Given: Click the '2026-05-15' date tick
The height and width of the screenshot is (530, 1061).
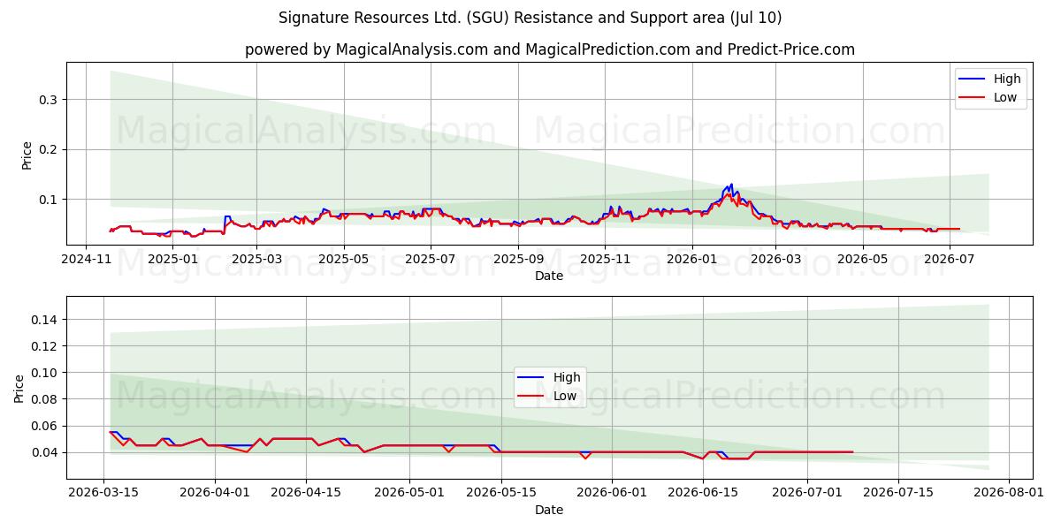Looking at the screenshot, I should pyautogui.click(x=502, y=493).
